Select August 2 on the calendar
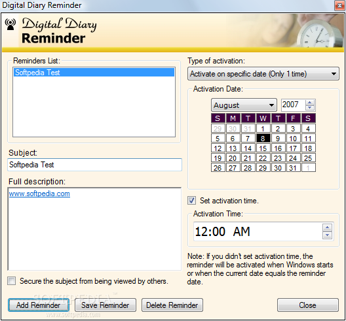346x321 pixels. (278, 128)
